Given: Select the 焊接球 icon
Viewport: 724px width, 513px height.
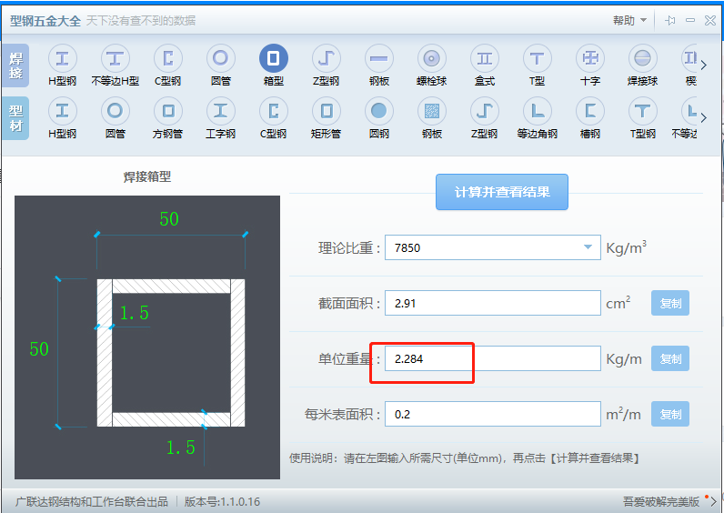Looking at the screenshot, I should 643,59.
